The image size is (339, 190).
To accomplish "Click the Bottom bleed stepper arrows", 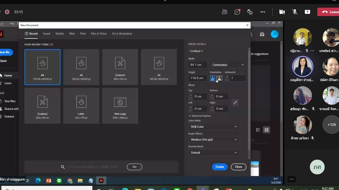I will coord(212,97).
